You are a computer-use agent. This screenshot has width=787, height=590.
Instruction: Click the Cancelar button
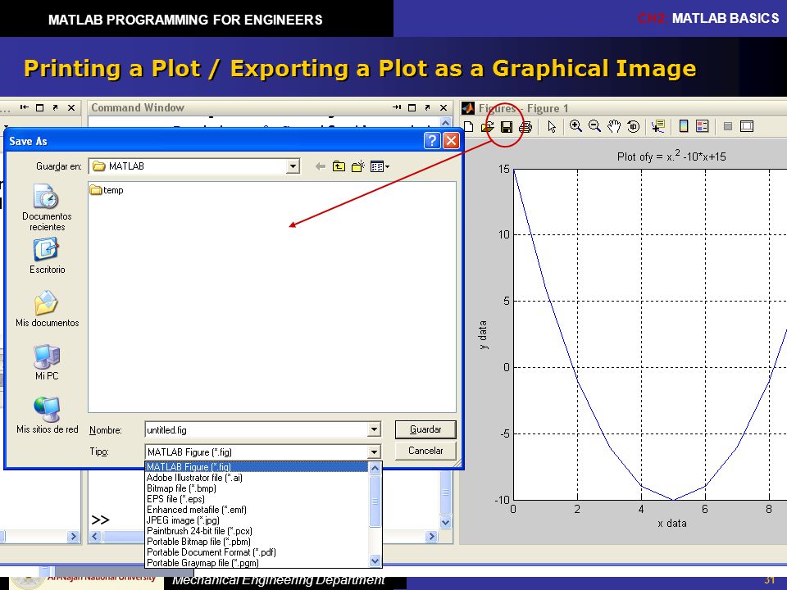(425, 451)
